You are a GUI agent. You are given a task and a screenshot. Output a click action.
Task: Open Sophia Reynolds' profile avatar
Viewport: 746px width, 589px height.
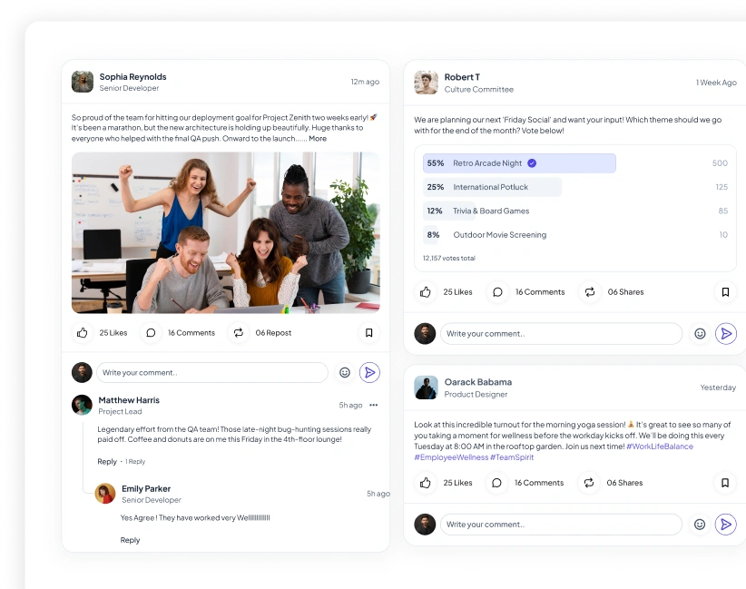click(83, 82)
